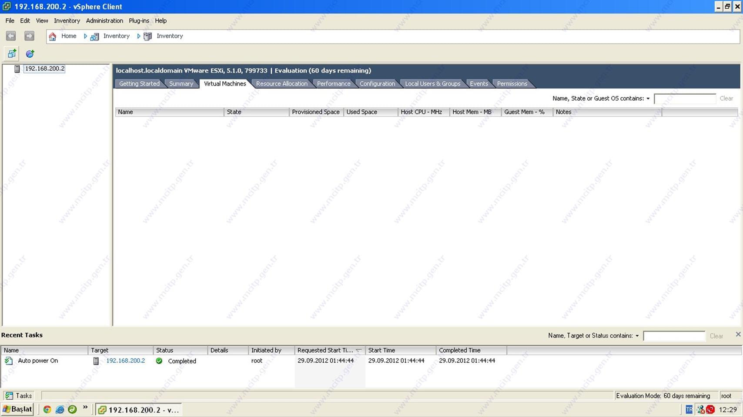Viewport: 743px width, 417px height.
Task: Open Chrome from quick launch
Action: coord(47,409)
